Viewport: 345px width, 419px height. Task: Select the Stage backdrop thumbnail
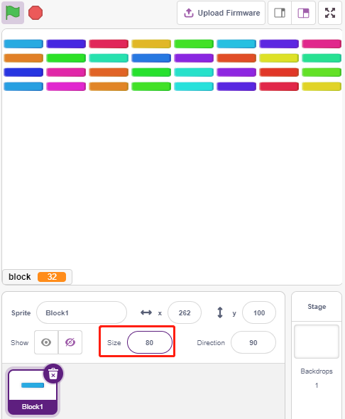tap(317, 342)
